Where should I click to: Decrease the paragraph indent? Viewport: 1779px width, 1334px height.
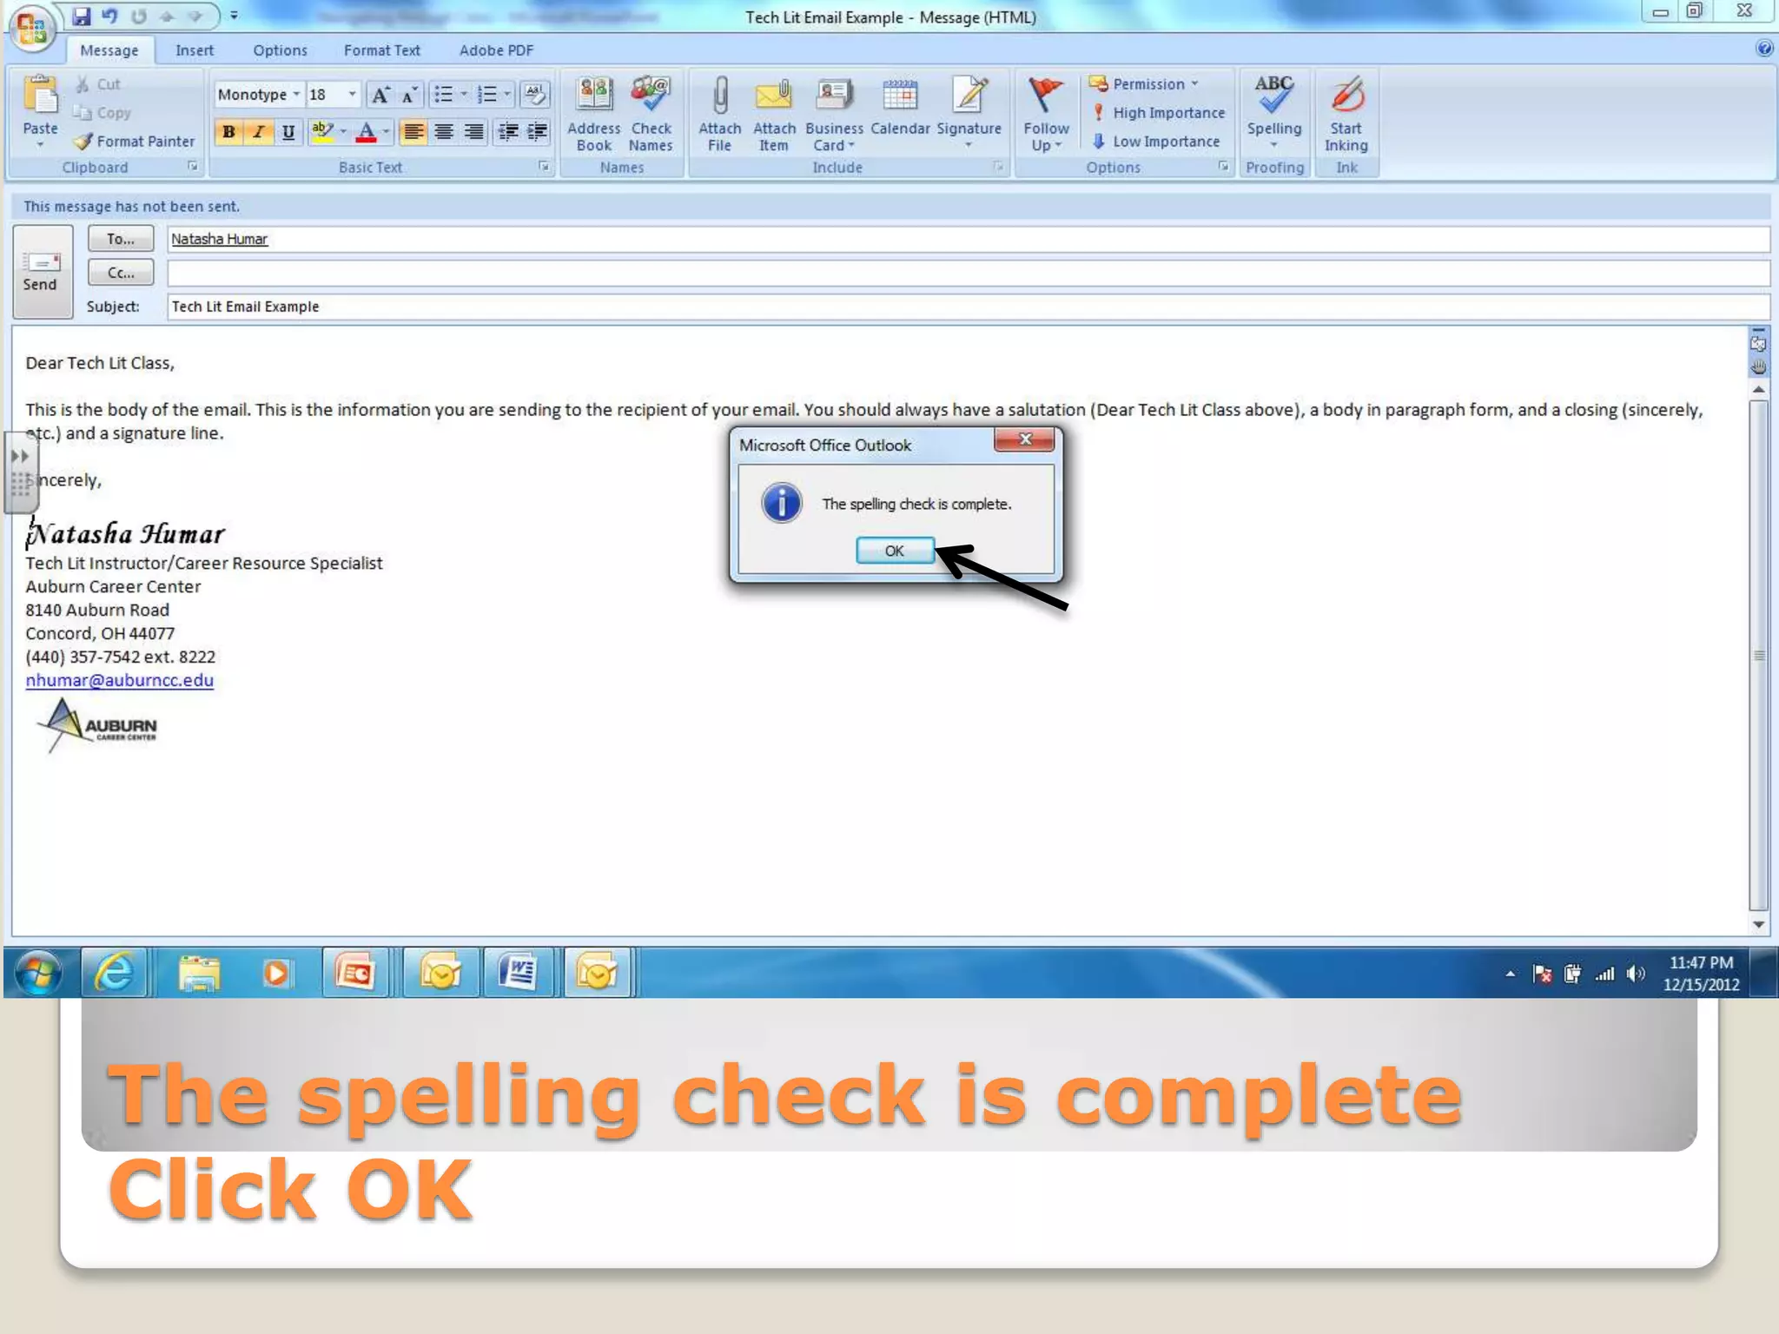point(508,132)
